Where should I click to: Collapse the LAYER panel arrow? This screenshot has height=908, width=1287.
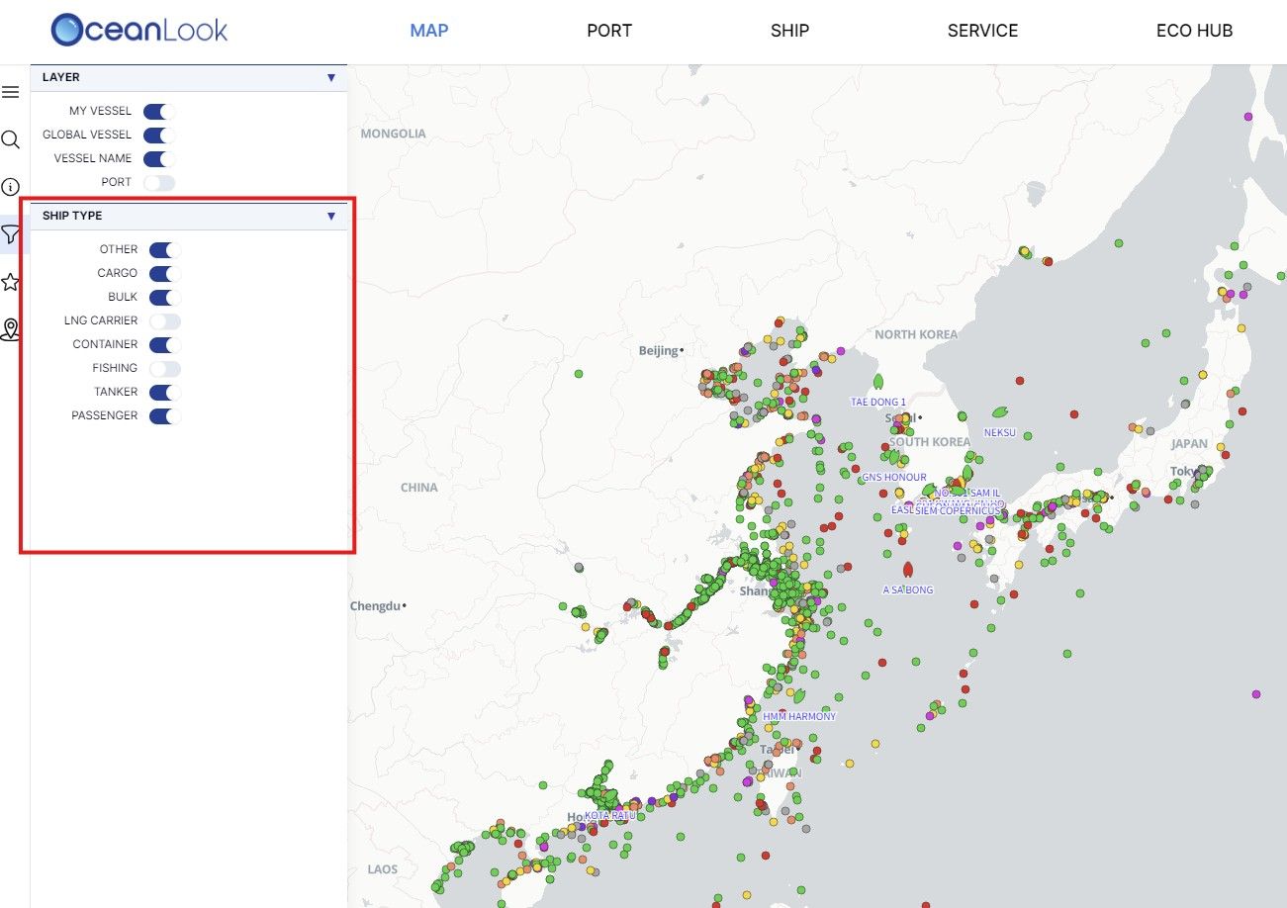331,77
